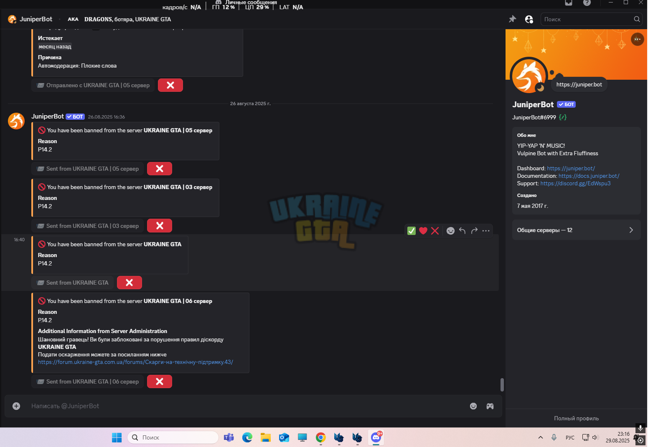This screenshot has width=648, height=447.
Task: Click X beside Sent from UKRAINE GTA | 05 сервер
Action: pos(160,169)
